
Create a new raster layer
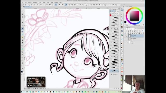point(128,33)
